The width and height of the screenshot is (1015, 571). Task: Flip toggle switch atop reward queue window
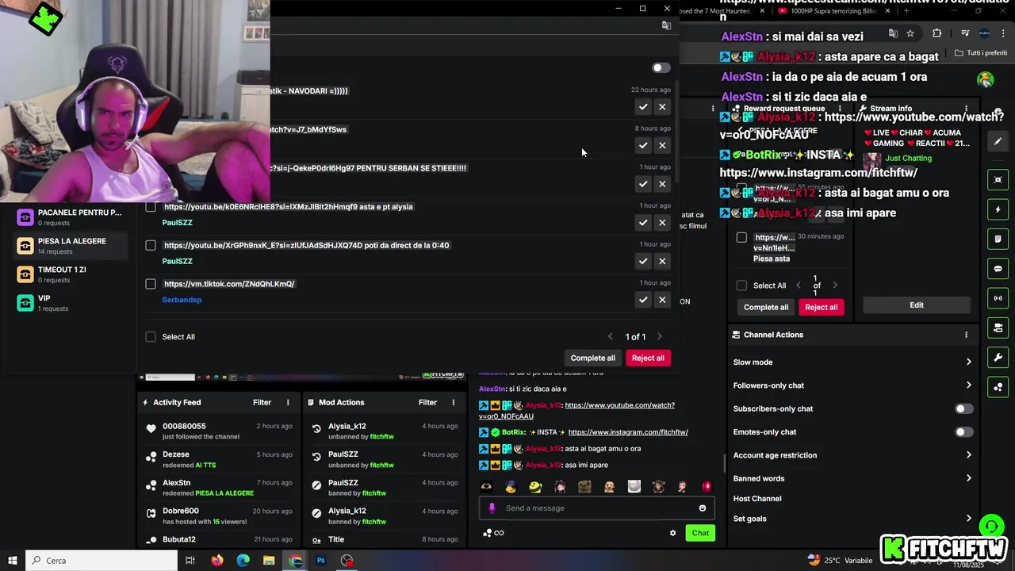coord(661,68)
